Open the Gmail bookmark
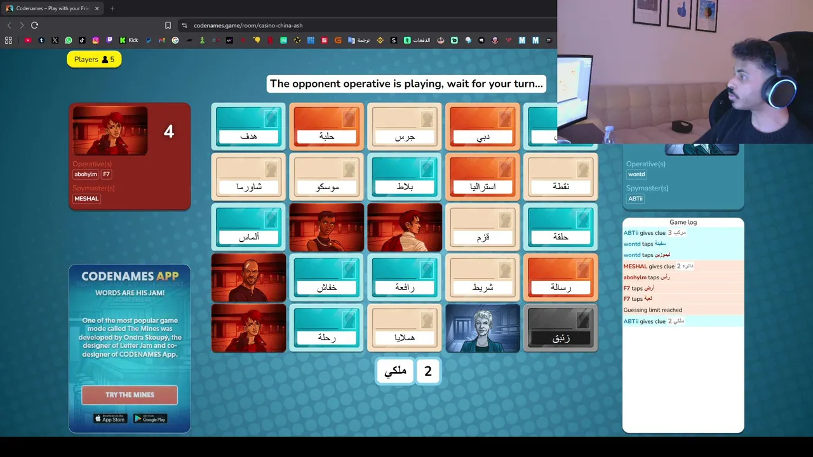The image size is (813, 457). point(162,40)
